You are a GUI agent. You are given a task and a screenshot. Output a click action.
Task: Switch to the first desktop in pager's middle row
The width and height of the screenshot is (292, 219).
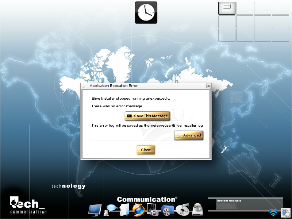click(x=227, y=22)
